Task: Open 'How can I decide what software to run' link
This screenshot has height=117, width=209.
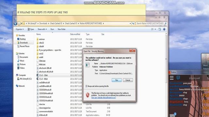Action: tap(104, 97)
